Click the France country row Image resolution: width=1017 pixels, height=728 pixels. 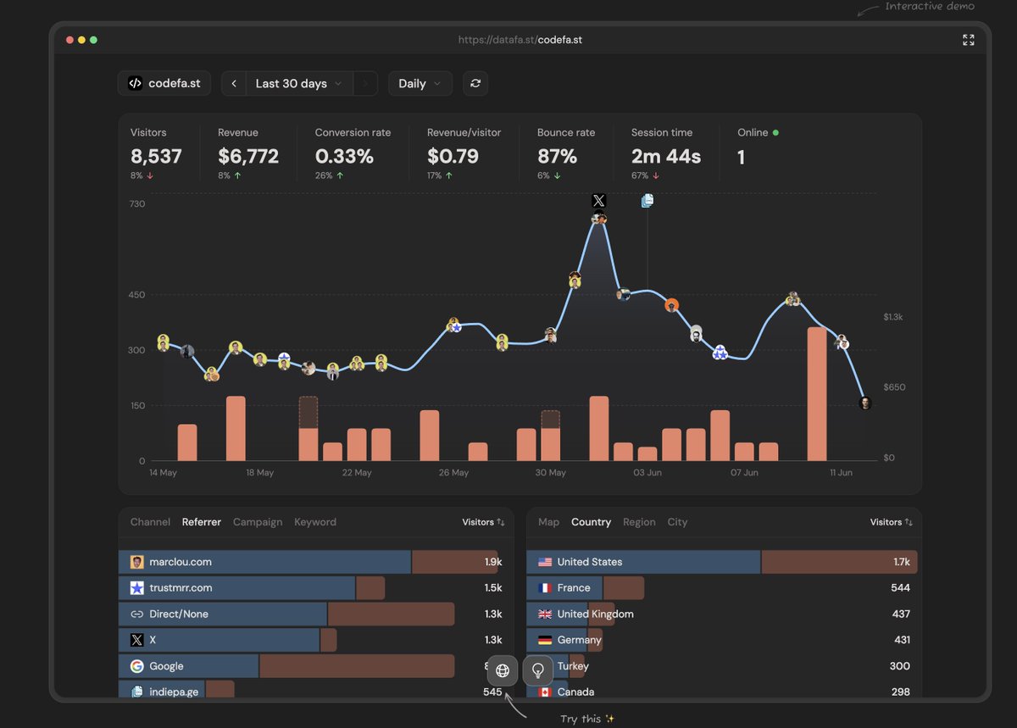point(722,587)
